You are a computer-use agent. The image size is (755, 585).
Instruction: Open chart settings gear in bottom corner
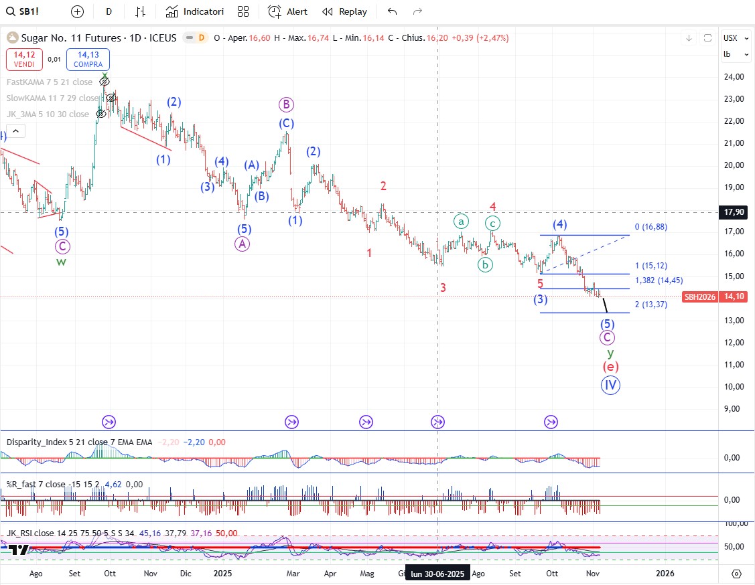click(x=736, y=574)
